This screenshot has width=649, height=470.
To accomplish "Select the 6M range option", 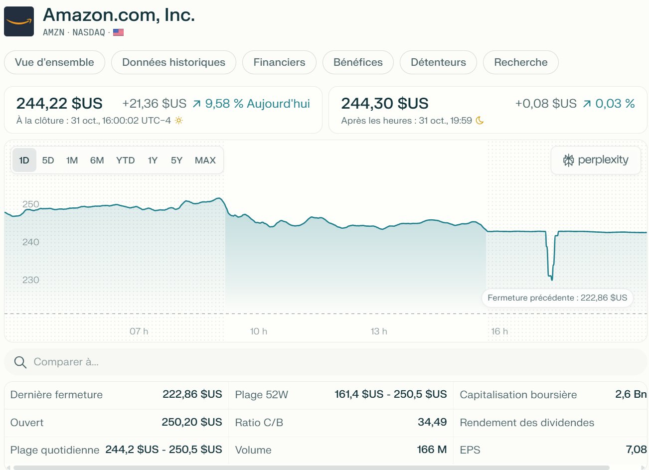I will click(97, 160).
